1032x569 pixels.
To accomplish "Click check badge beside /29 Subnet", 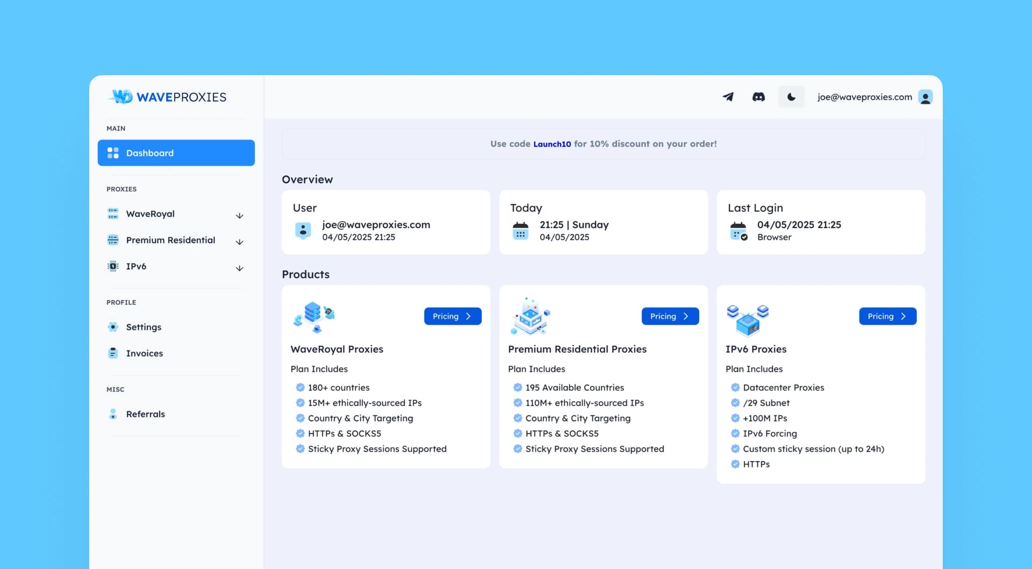I will tap(735, 403).
